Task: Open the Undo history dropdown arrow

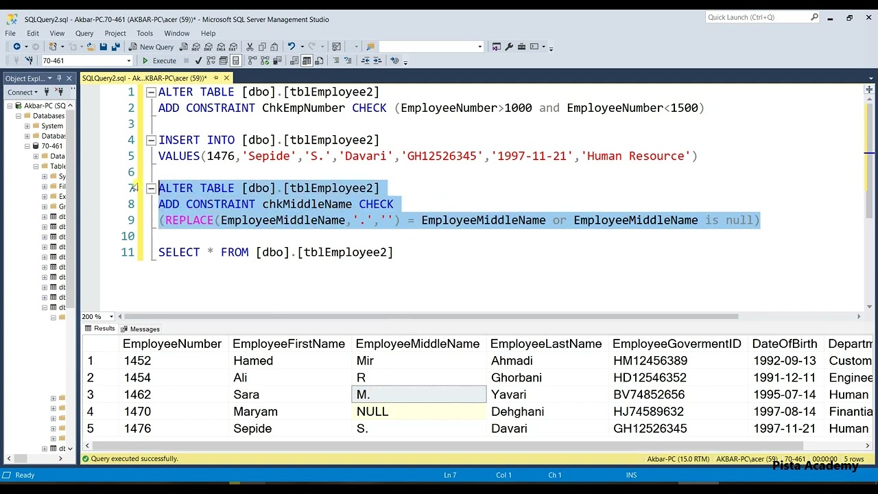Action: point(302,47)
